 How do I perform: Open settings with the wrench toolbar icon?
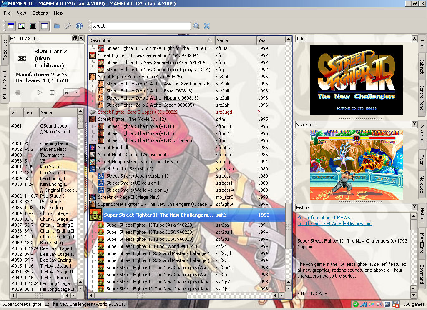pyautogui.click(x=68, y=26)
